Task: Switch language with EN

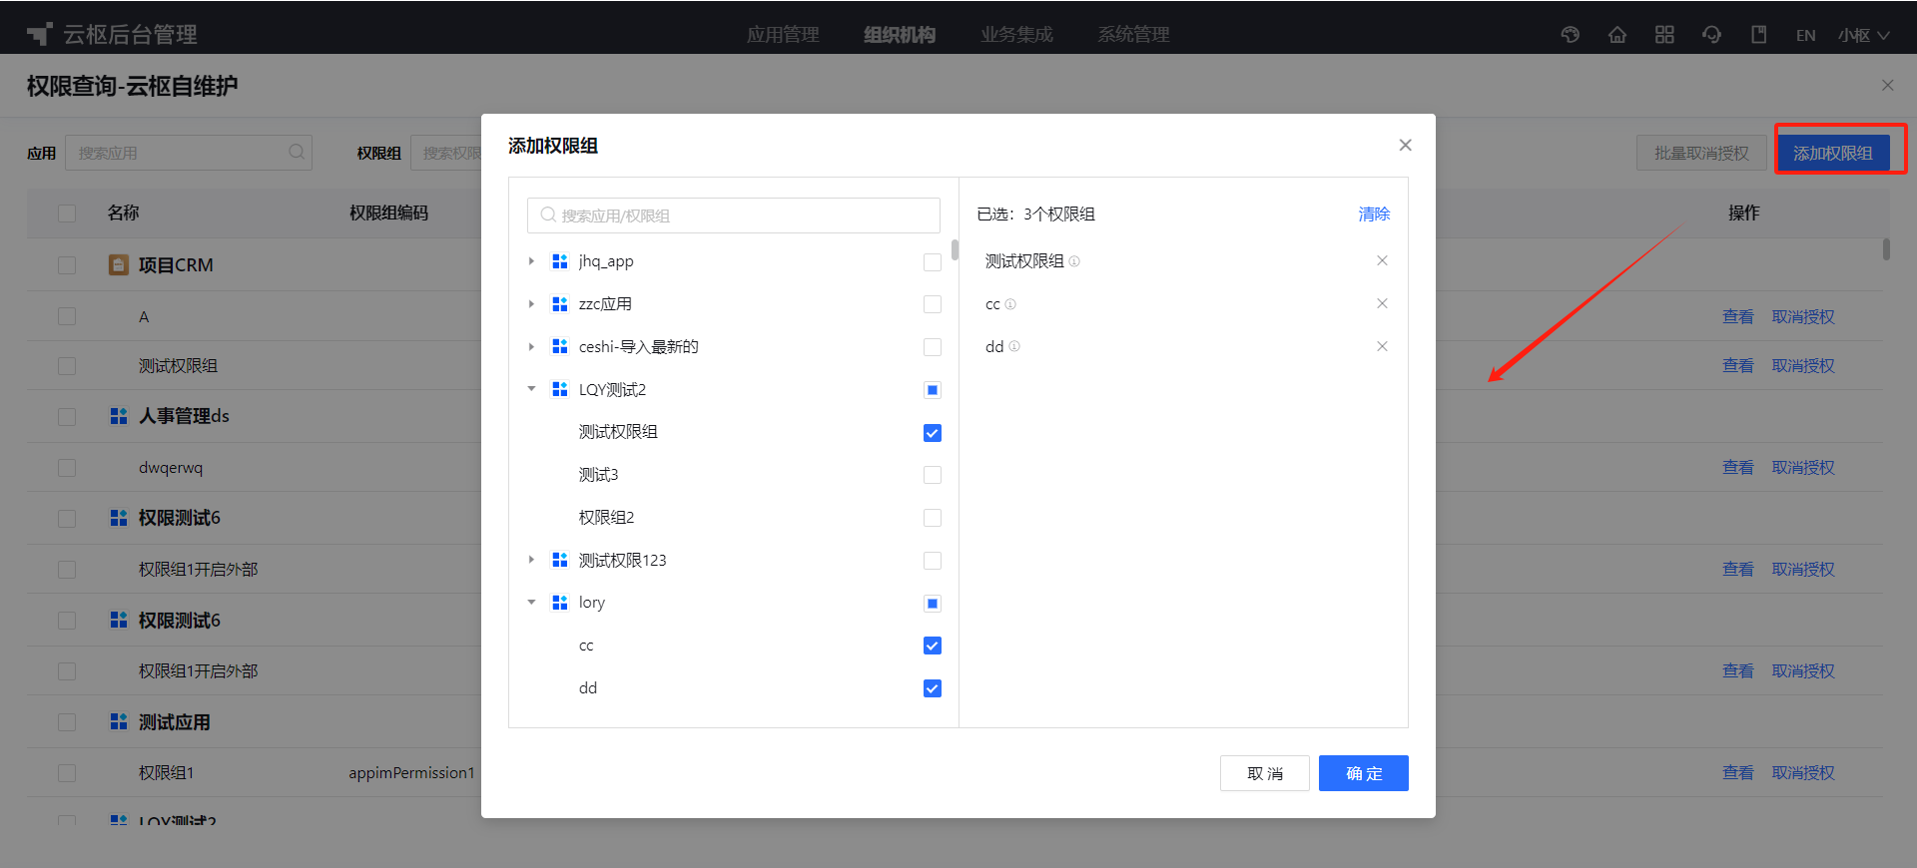Action: point(1805,35)
